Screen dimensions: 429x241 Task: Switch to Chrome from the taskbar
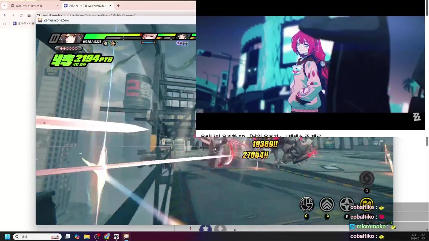pos(107,237)
